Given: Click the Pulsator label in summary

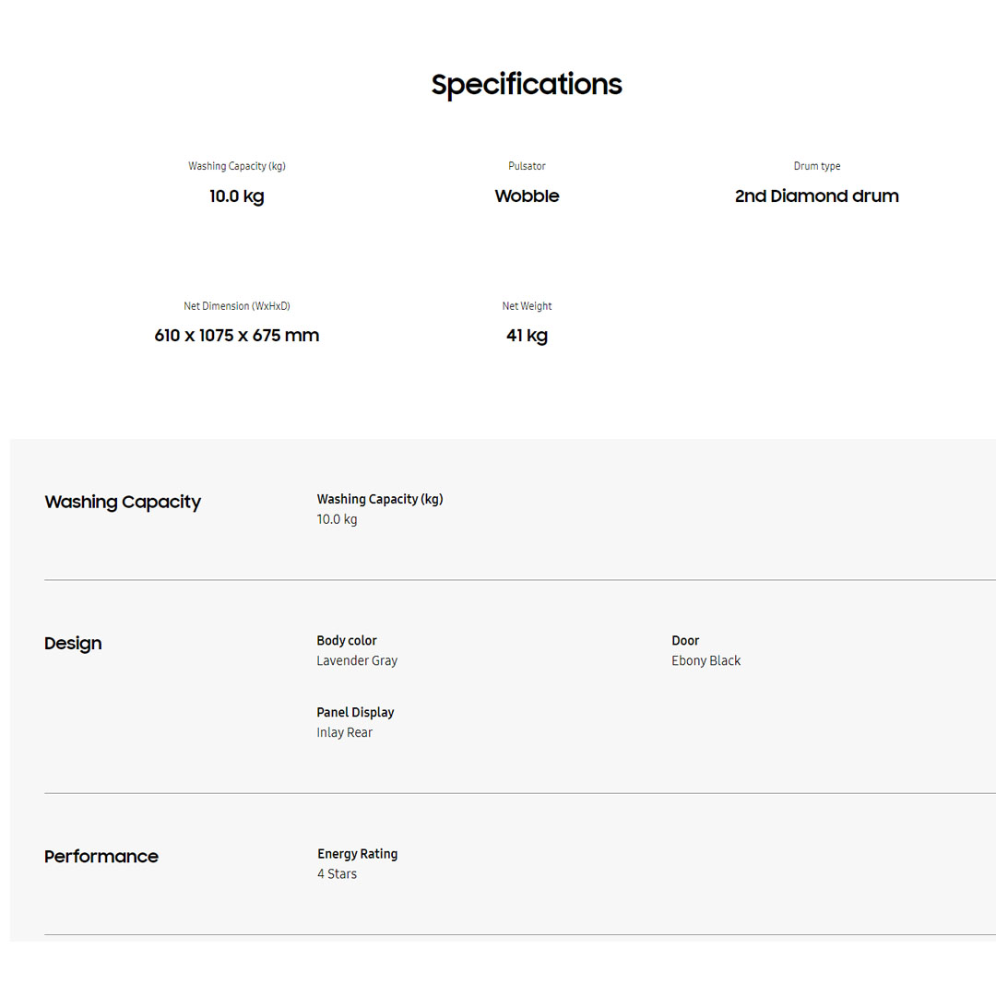Looking at the screenshot, I should click(x=527, y=166).
